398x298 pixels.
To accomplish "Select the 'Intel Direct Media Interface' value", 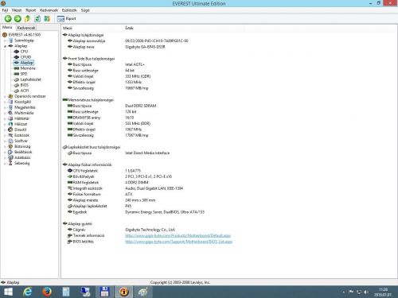I will [147, 153].
